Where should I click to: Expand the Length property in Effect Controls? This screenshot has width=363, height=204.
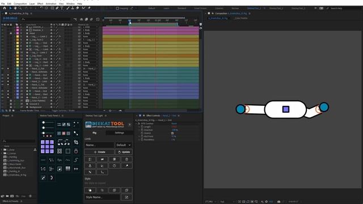140,127
